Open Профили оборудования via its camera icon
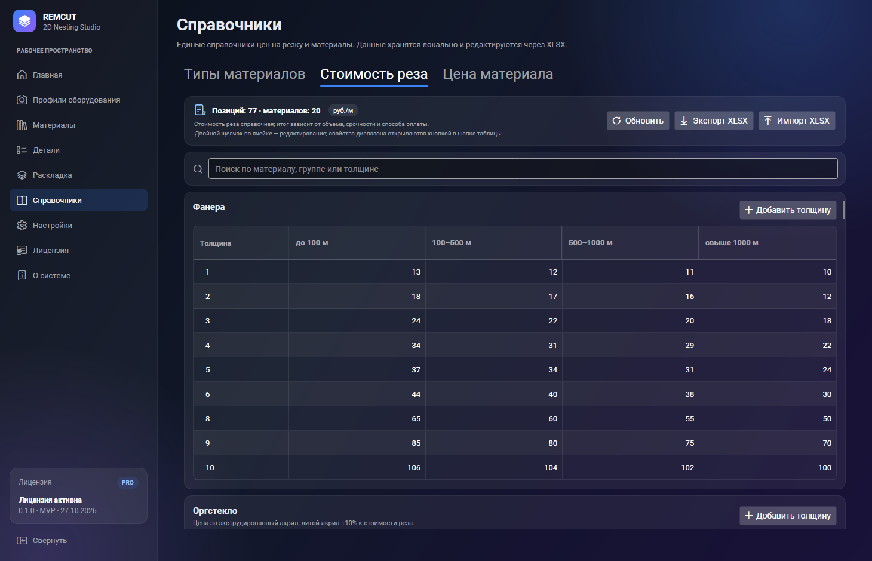 pyautogui.click(x=22, y=100)
